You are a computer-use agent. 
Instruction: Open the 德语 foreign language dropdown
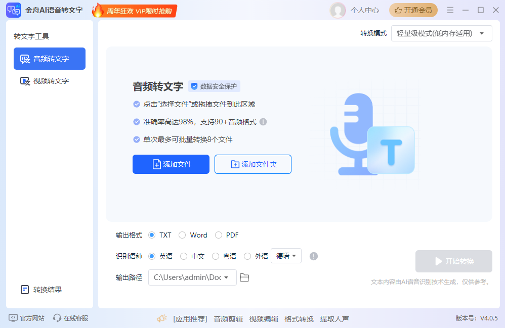[286, 256]
